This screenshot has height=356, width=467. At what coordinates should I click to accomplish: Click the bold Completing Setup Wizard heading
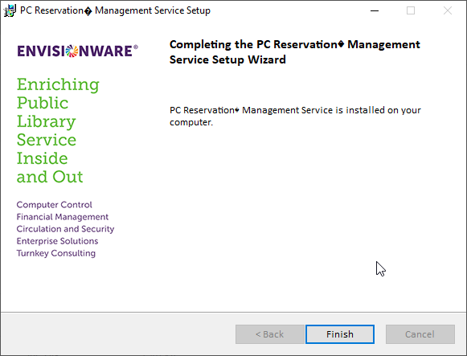coord(294,51)
